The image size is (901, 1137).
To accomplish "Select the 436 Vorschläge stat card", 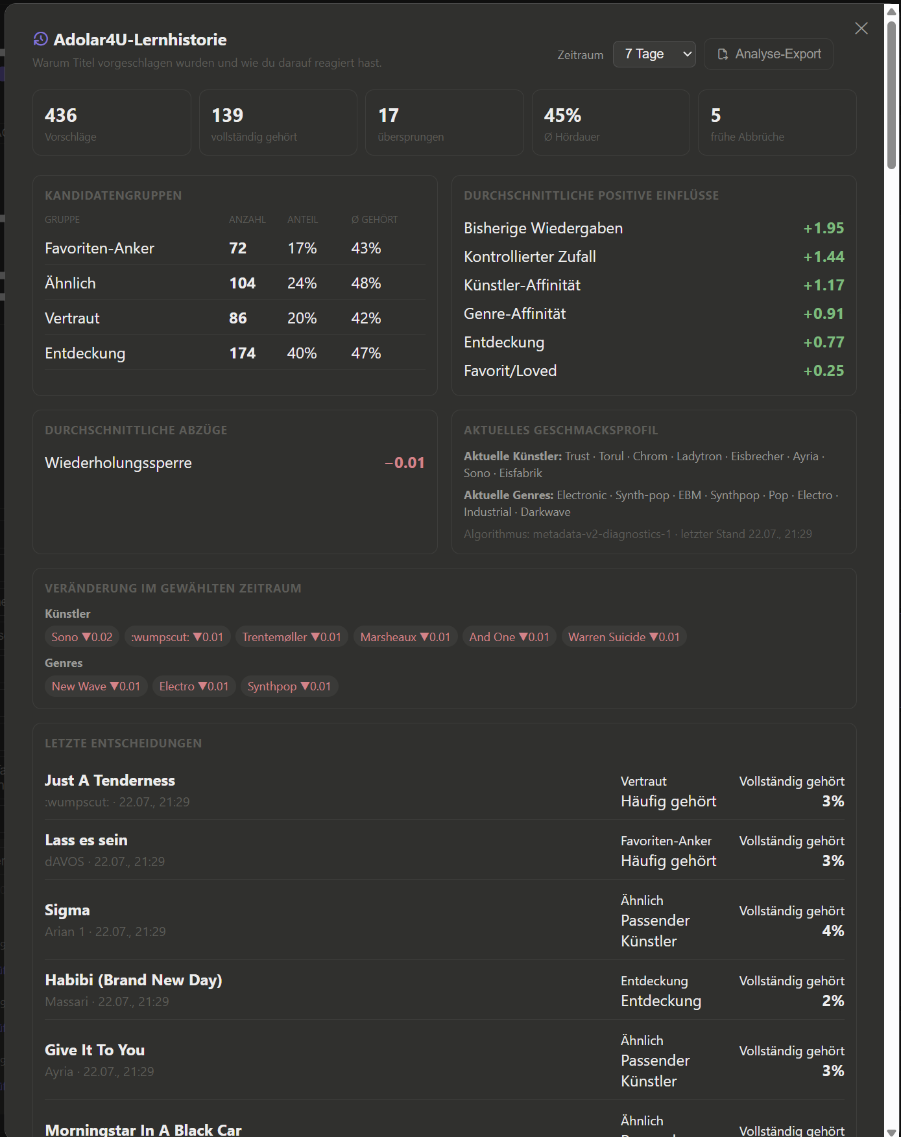I will (112, 123).
